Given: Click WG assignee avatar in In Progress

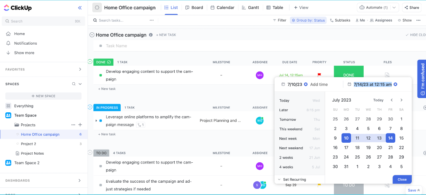Looking at the screenshot, I should tap(260, 120).
